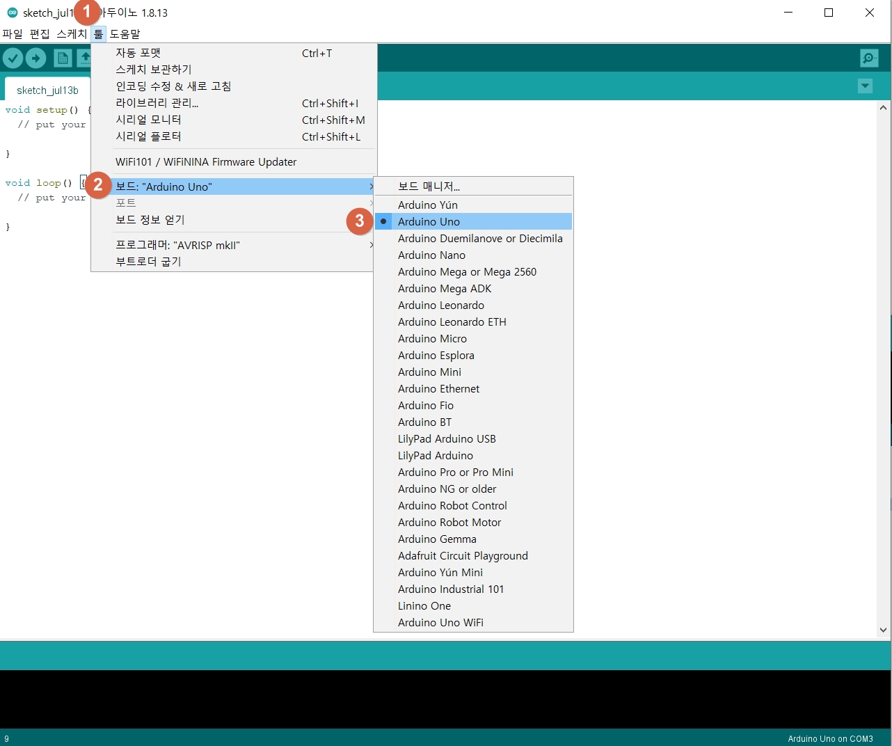
Task: Click the void loop() code line
Action: [x=45, y=183]
